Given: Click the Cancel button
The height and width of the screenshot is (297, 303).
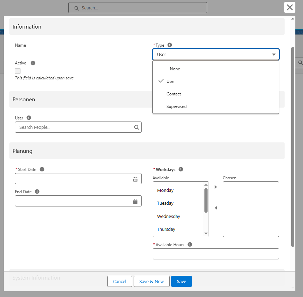Looking at the screenshot, I should coord(120,281).
